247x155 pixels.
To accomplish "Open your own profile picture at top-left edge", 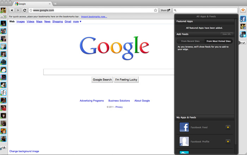I will (x=3, y=10).
